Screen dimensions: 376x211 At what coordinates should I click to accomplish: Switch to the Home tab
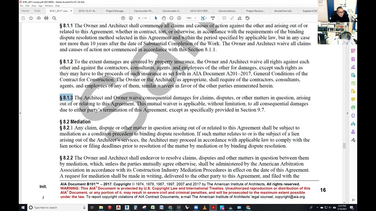25,11
